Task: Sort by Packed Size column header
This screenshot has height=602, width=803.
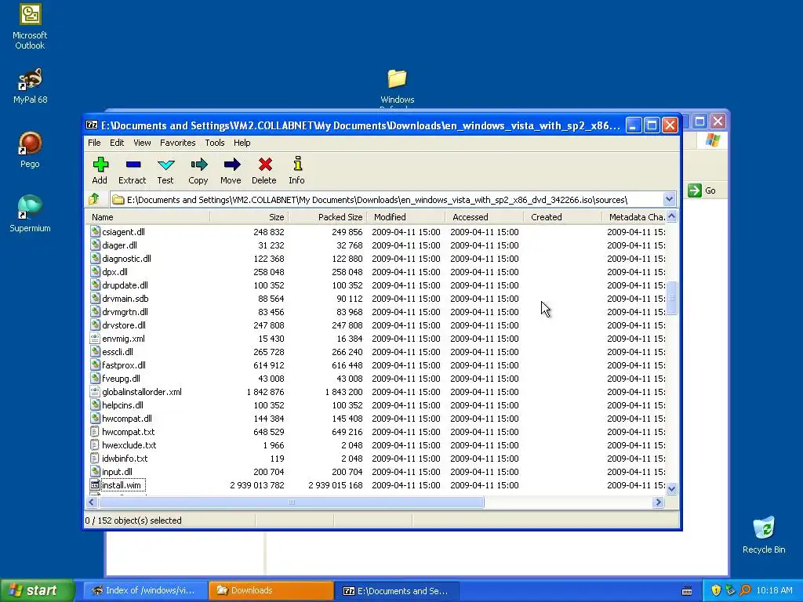Action: [327, 217]
